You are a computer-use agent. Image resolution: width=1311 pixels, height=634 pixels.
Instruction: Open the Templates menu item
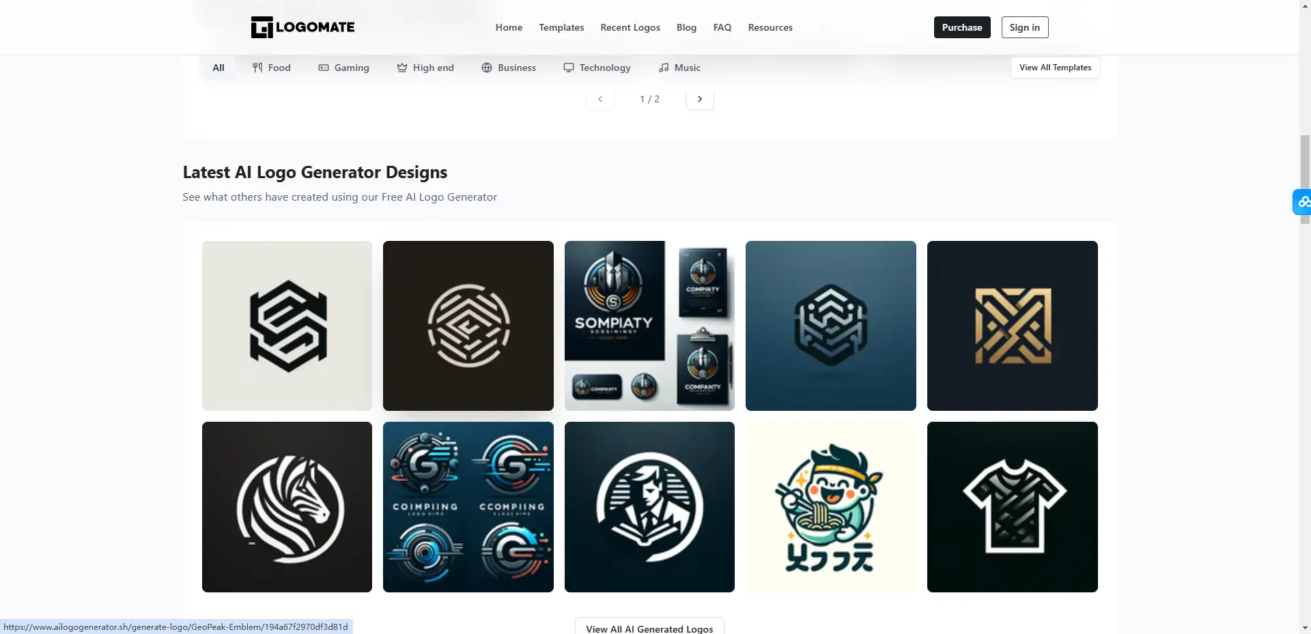click(x=561, y=27)
